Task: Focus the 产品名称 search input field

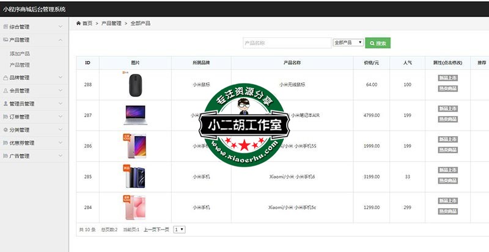Action: click(x=287, y=43)
